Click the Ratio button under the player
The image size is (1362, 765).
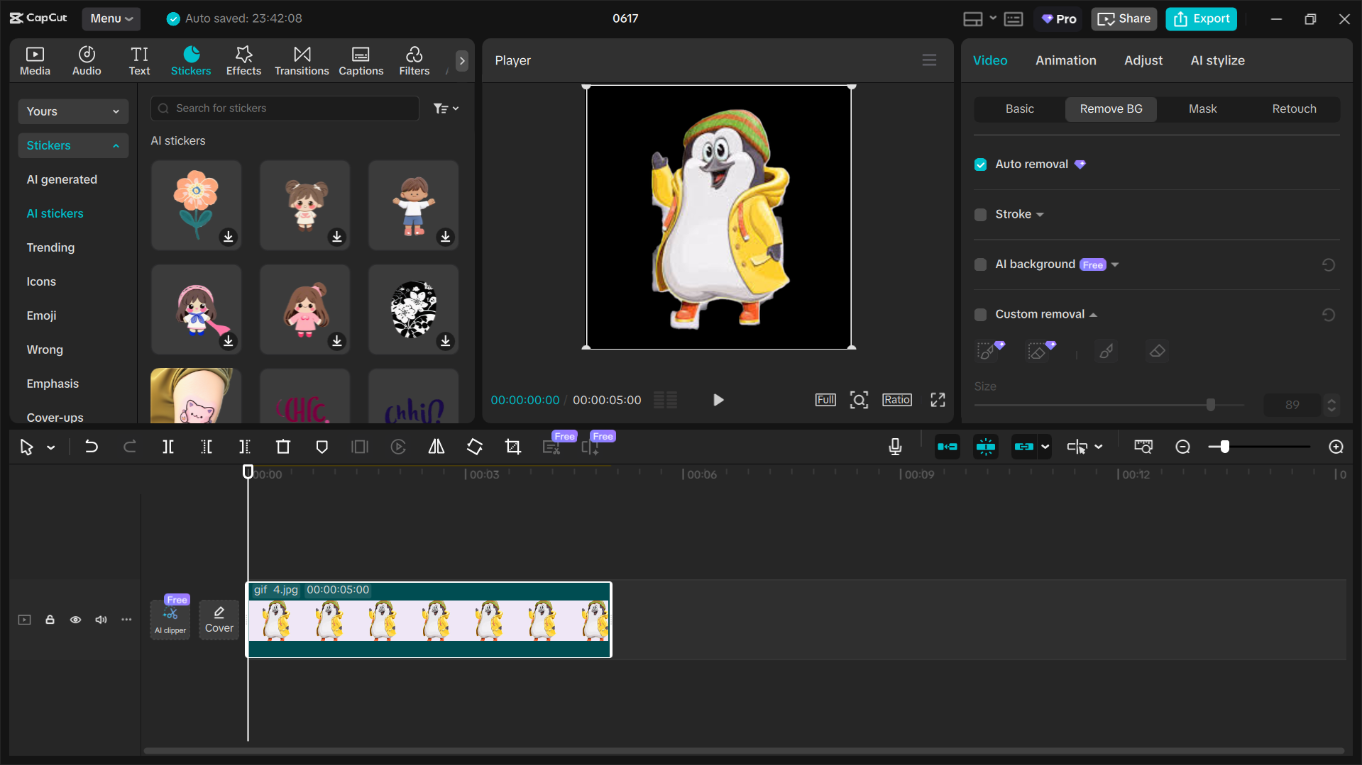pos(896,399)
